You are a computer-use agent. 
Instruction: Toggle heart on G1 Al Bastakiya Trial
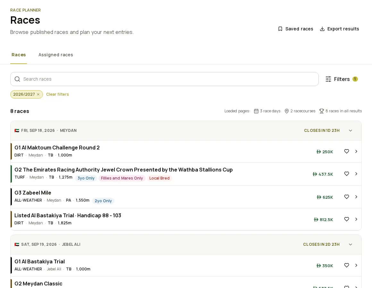[x=347, y=266]
